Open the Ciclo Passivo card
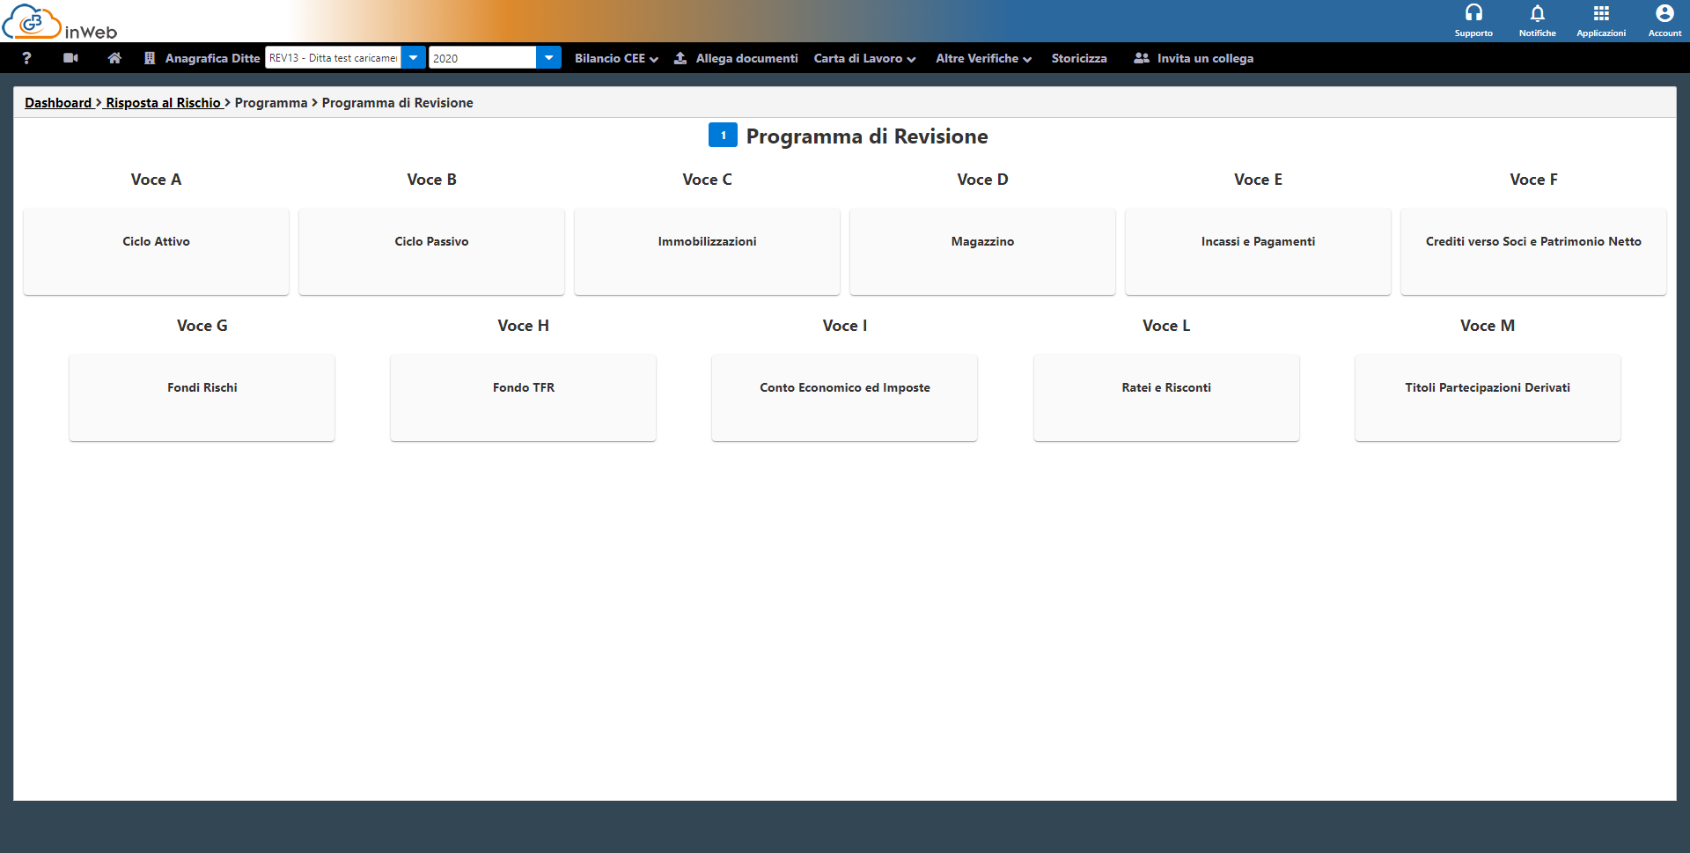 pyautogui.click(x=431, y=251)
